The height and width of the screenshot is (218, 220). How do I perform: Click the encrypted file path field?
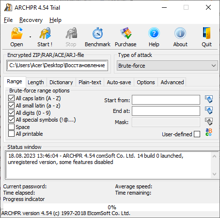coord(57,66)
